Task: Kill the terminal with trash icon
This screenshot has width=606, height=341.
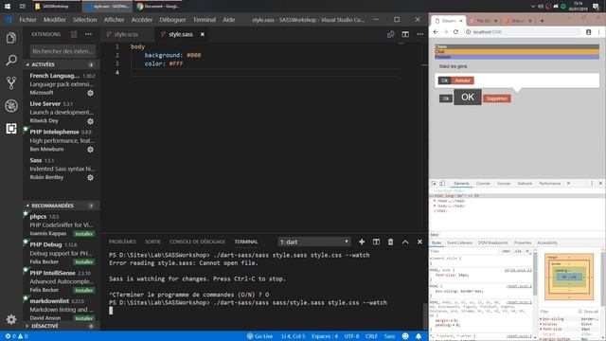Action: coord(391,242)
